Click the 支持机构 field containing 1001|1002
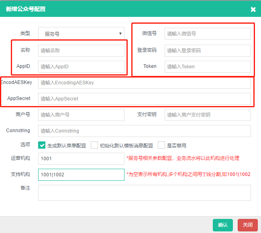 [81, 175]
